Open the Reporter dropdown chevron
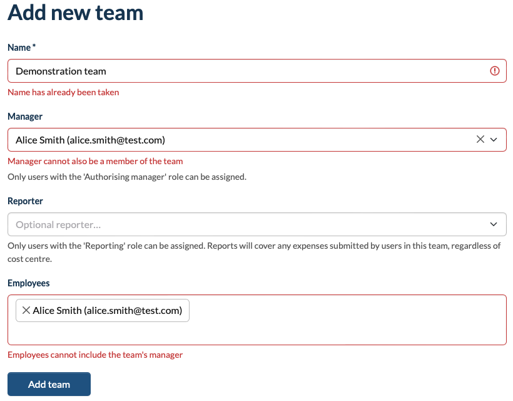The width and height of the screenshot is (513, 401). tap(494, 224)
